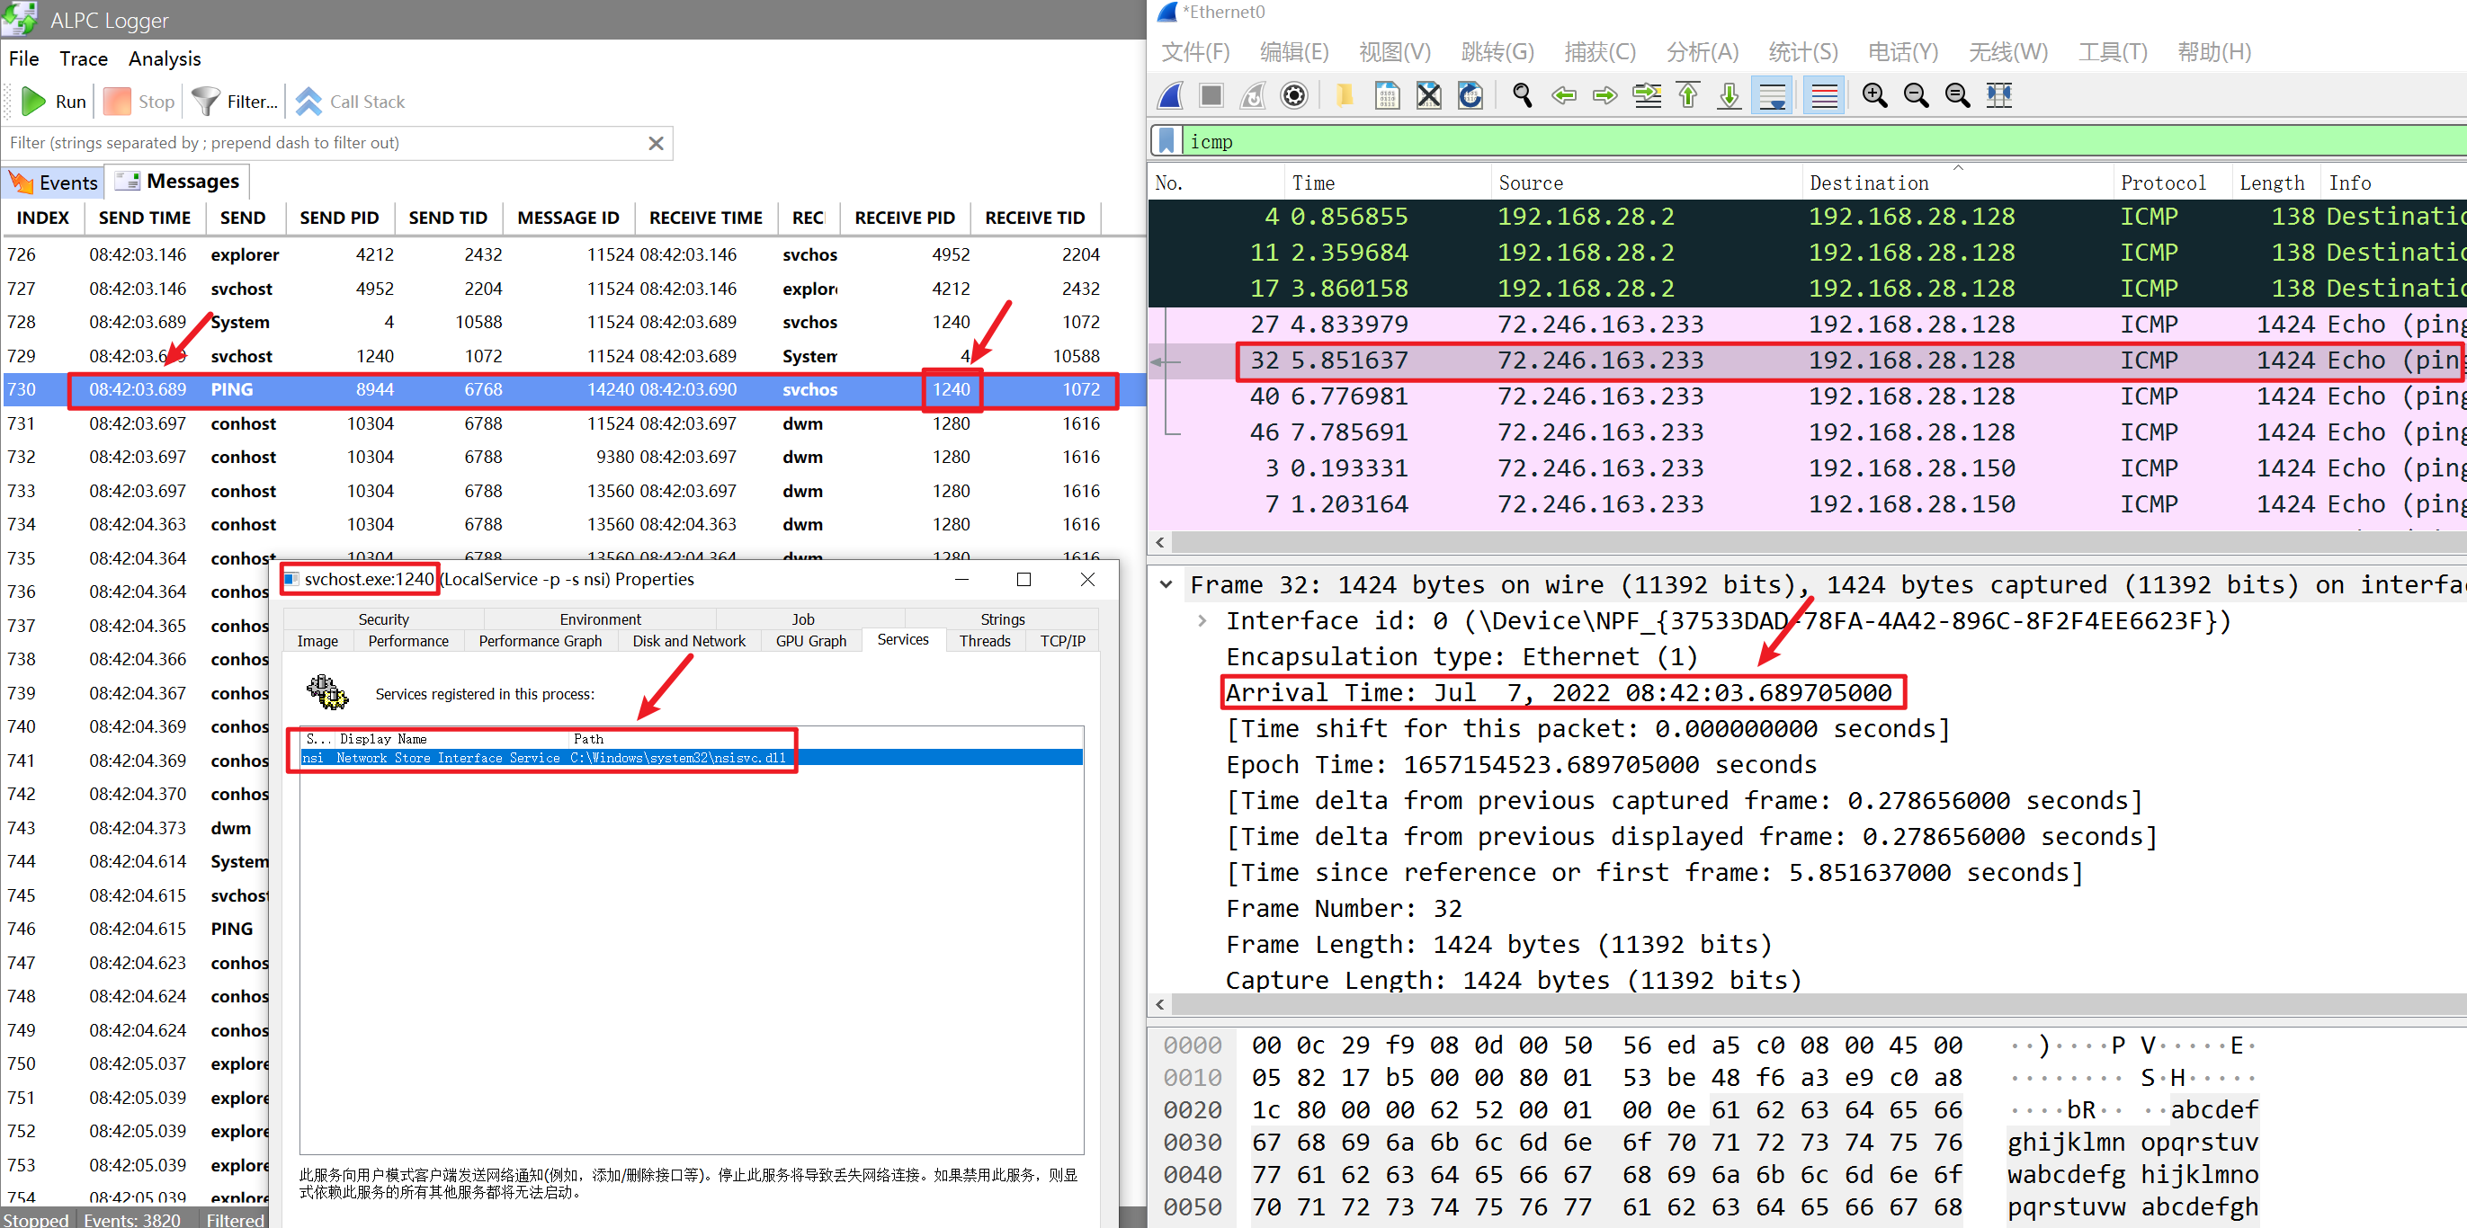Screen dimensions: 2467x1228
Task: Click the Run button
Action: click(x=54, y=102)
